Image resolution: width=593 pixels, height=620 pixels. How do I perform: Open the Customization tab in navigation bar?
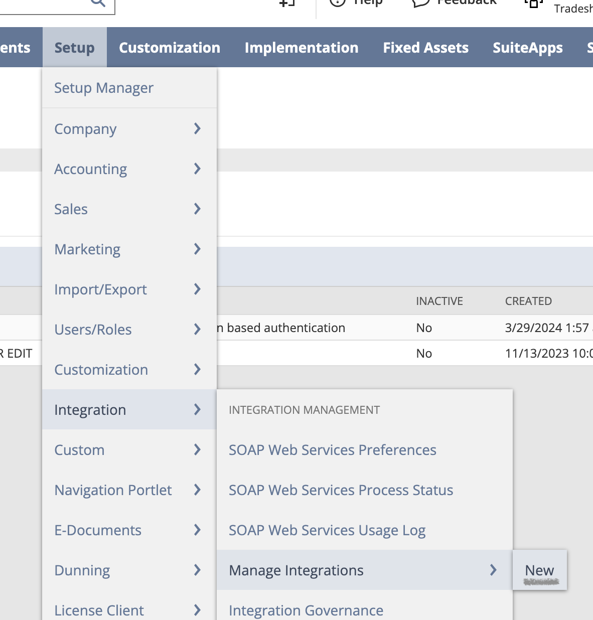tap(170, 48)
